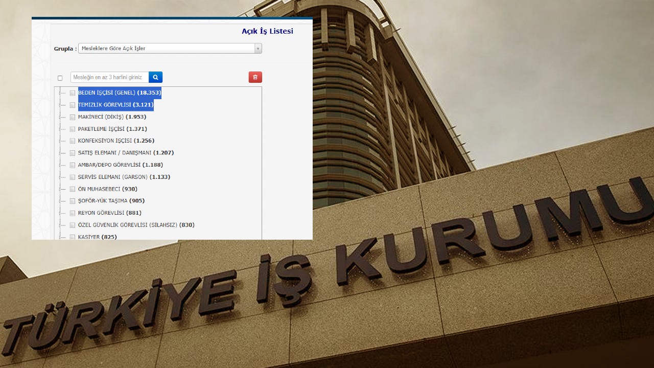Image resolution: width=654 pixels, height=368 pixels.
Task: Click the profession search input field
Action: pyautogui.click(x=109, y=77)
